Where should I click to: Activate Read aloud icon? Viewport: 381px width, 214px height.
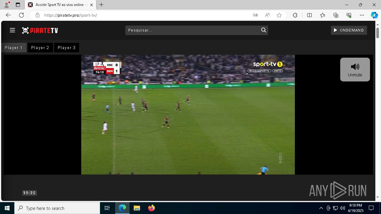267,15
